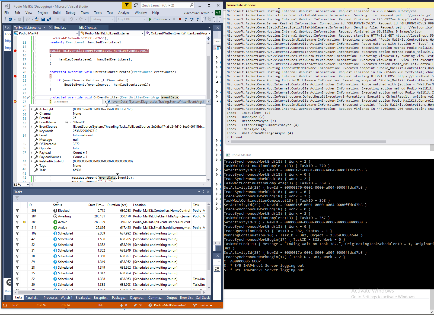Click the Navigate Backward toolbar icon
The image size is (434, 315).
pyautogui.click(x=10, y=19)
